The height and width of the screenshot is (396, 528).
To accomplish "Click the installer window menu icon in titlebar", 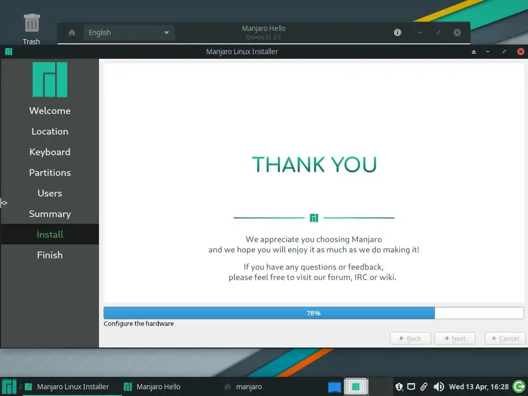I will coord(9,52).
